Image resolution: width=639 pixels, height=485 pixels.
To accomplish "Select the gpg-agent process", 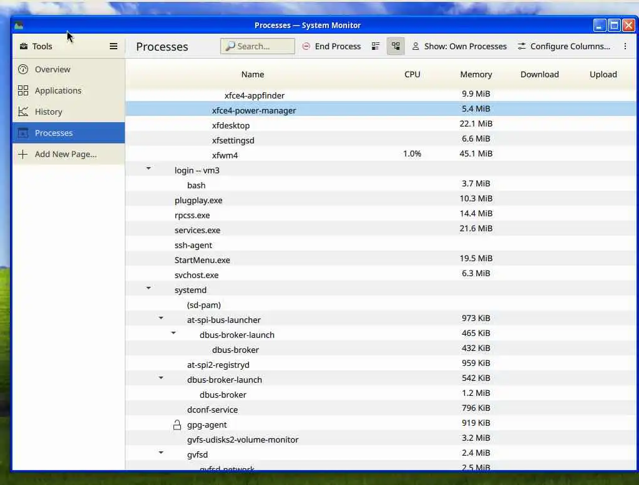I will (x=380, y=423).
